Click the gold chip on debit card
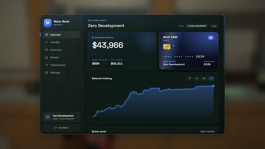 point(167,46)
